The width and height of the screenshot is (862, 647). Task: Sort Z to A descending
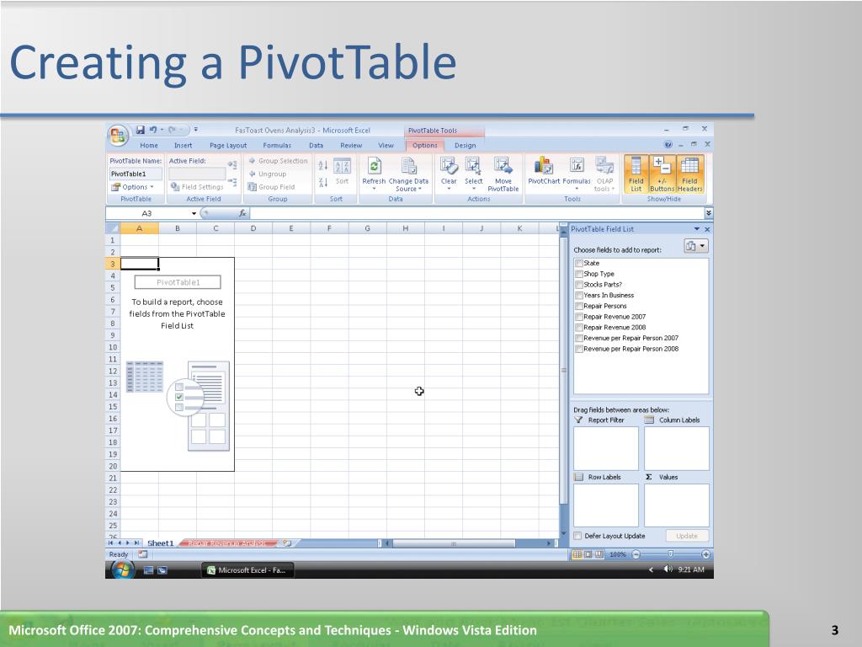point(323,182)
